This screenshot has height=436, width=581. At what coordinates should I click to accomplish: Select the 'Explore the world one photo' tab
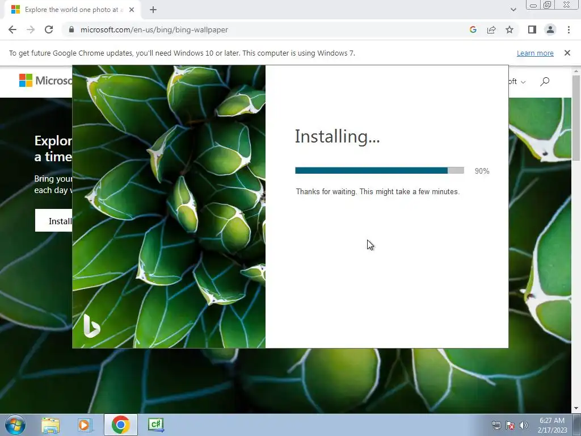pos(73,10)
